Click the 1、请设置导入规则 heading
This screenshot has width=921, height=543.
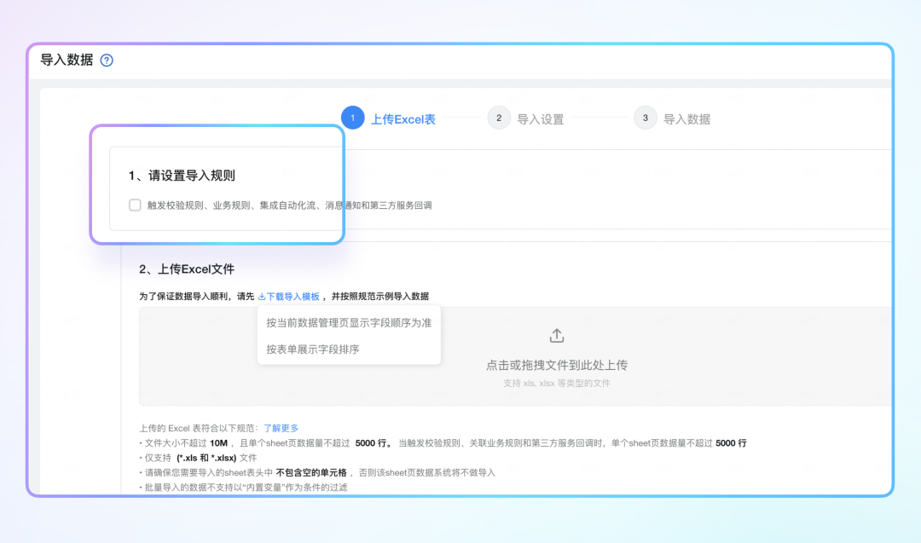[182, 176]
